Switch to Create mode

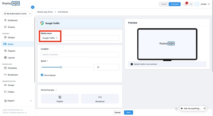point(164,4)
